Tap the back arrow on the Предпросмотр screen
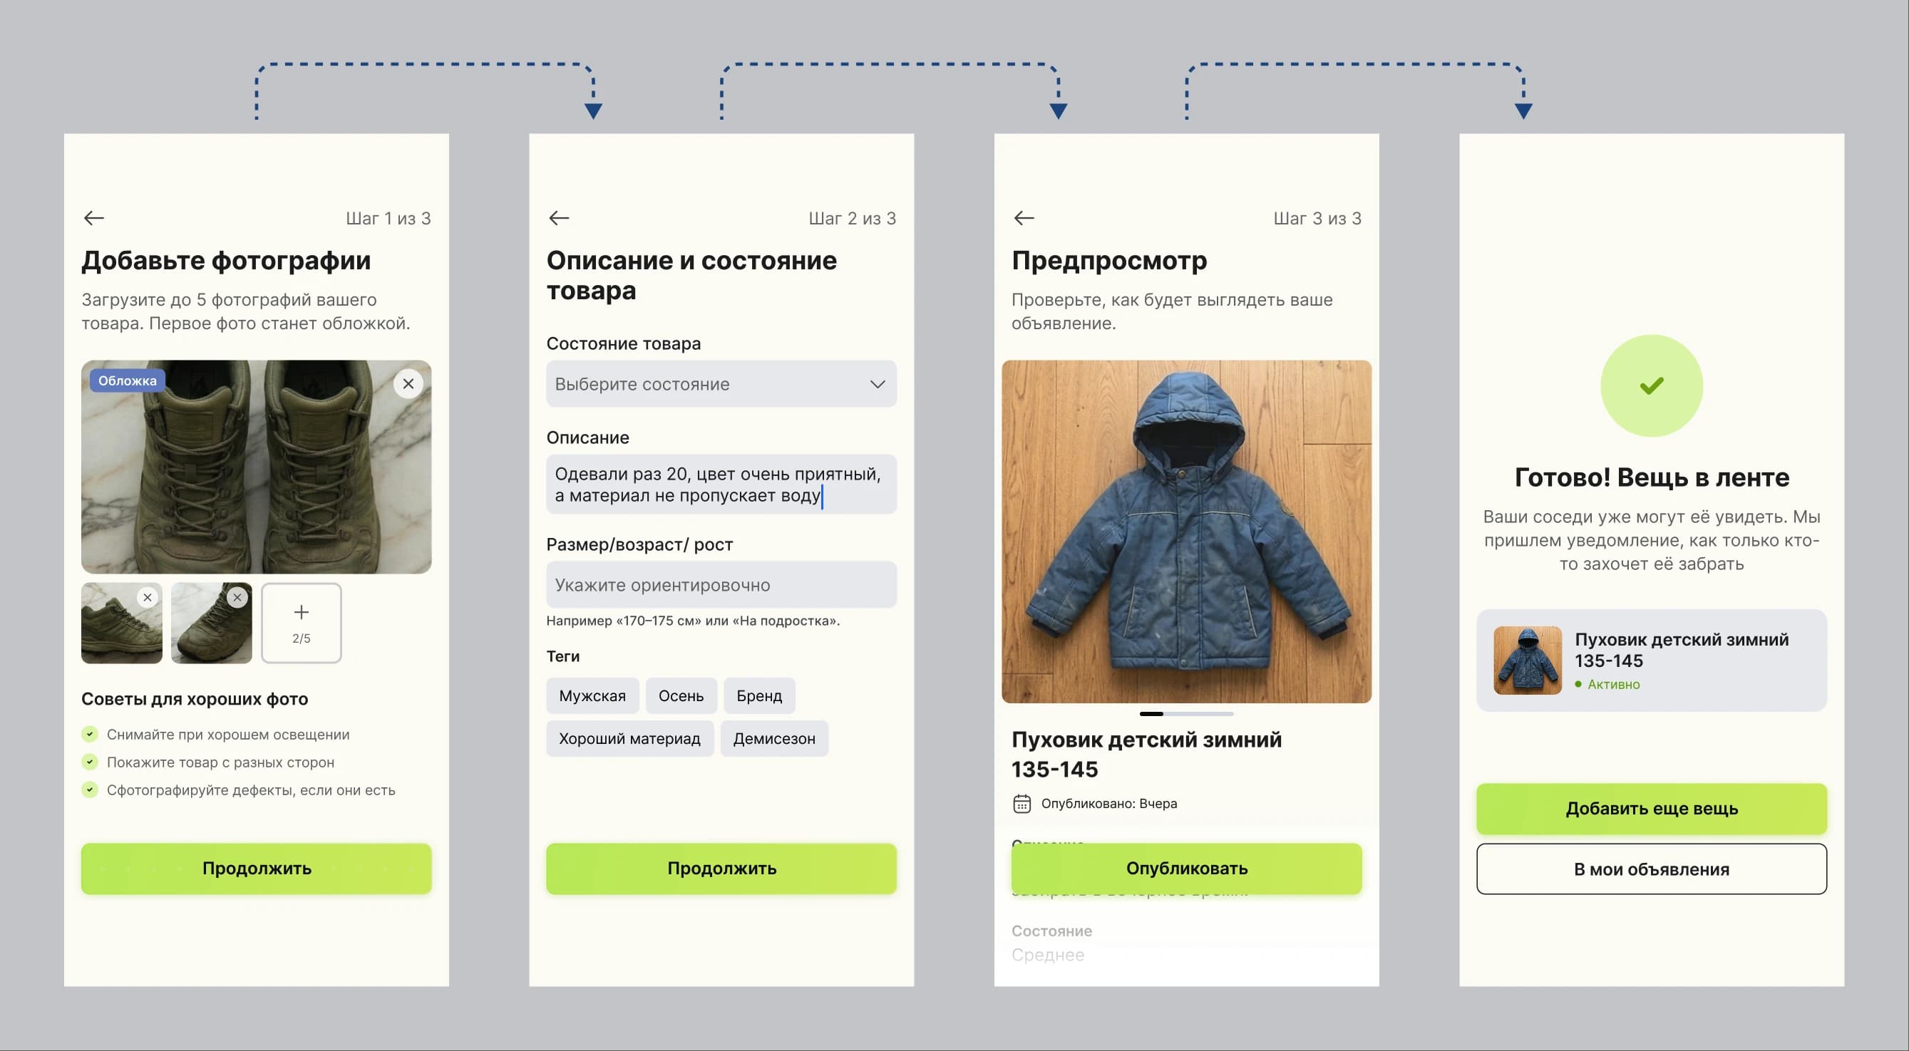Screen dimensions: 1909x1051 (1024, 217)
